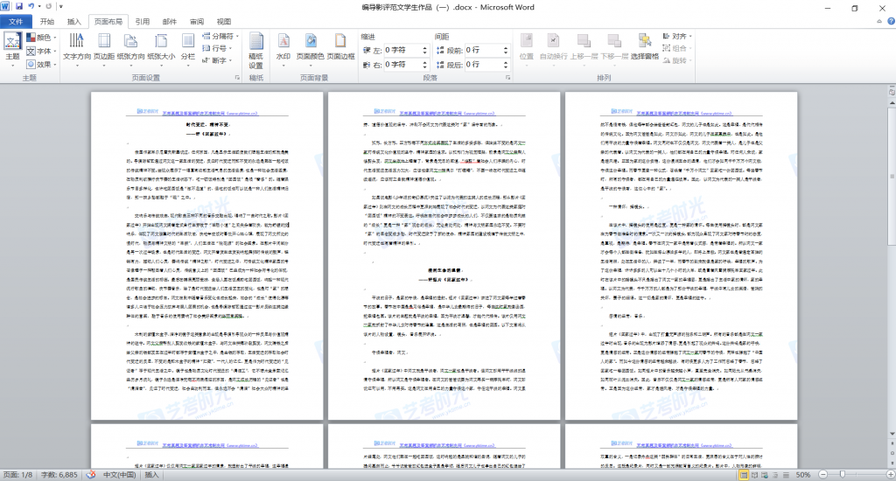This screenshot has width=896, height=481.
Task: Click the Save icon in quick access toolbar
Action: [x=21, y=6]
